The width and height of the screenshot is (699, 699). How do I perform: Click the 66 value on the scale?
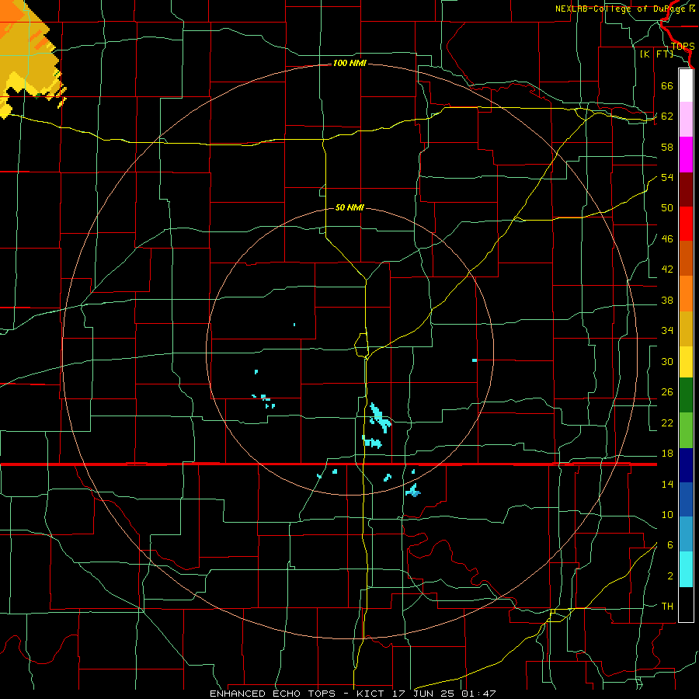click(x=667, y=85)
